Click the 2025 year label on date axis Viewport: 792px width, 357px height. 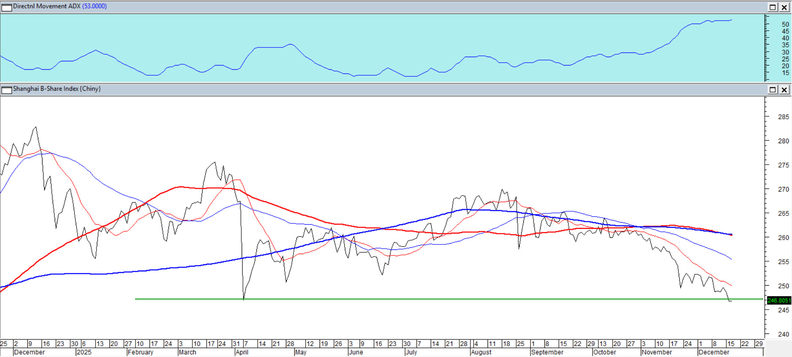[84, 352]
